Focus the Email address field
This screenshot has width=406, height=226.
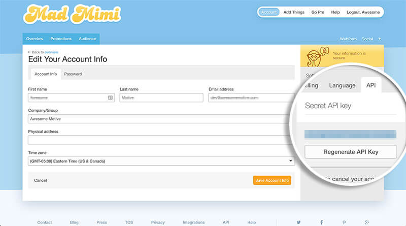click(x=251, y=98)
